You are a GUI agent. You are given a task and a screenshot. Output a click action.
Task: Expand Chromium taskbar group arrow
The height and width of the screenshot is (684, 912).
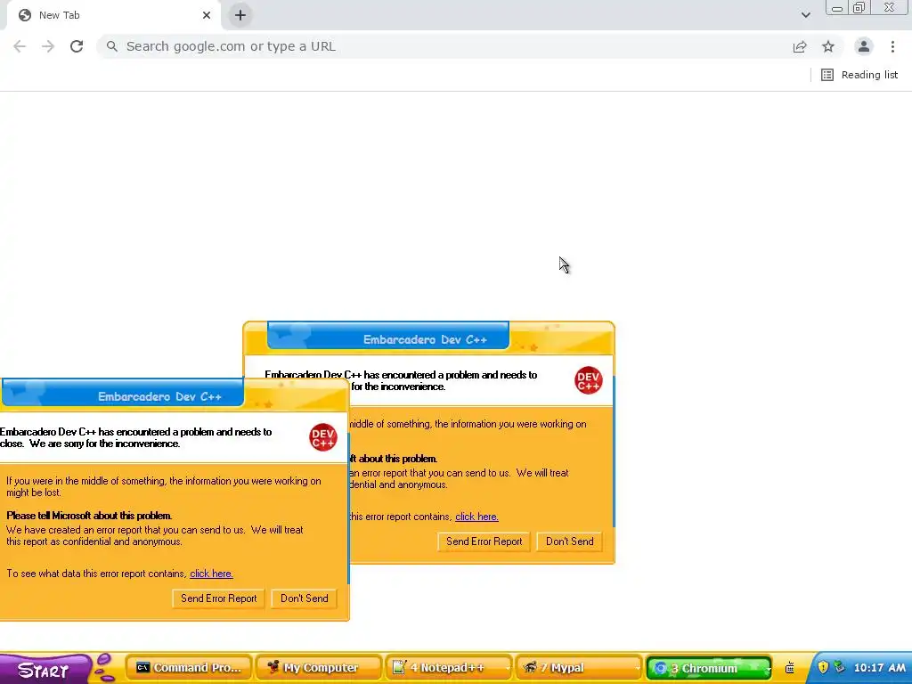768,668
